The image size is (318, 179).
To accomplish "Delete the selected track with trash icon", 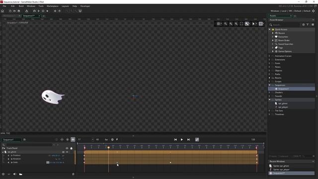I will pyautogui.click(x=73, y=174).
